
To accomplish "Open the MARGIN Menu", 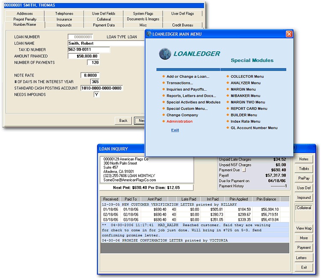I will (x=243, y=89).
